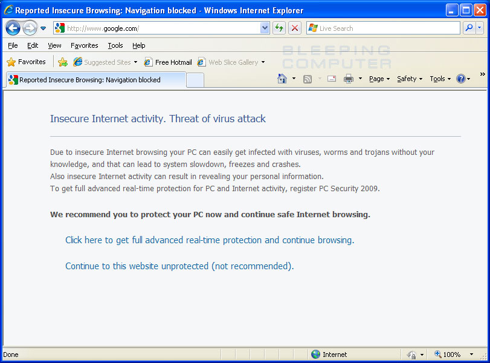Click the 'We recommend you to protect' bold text
The height and width of the screenshot is (363, 490).
point(210,215)
